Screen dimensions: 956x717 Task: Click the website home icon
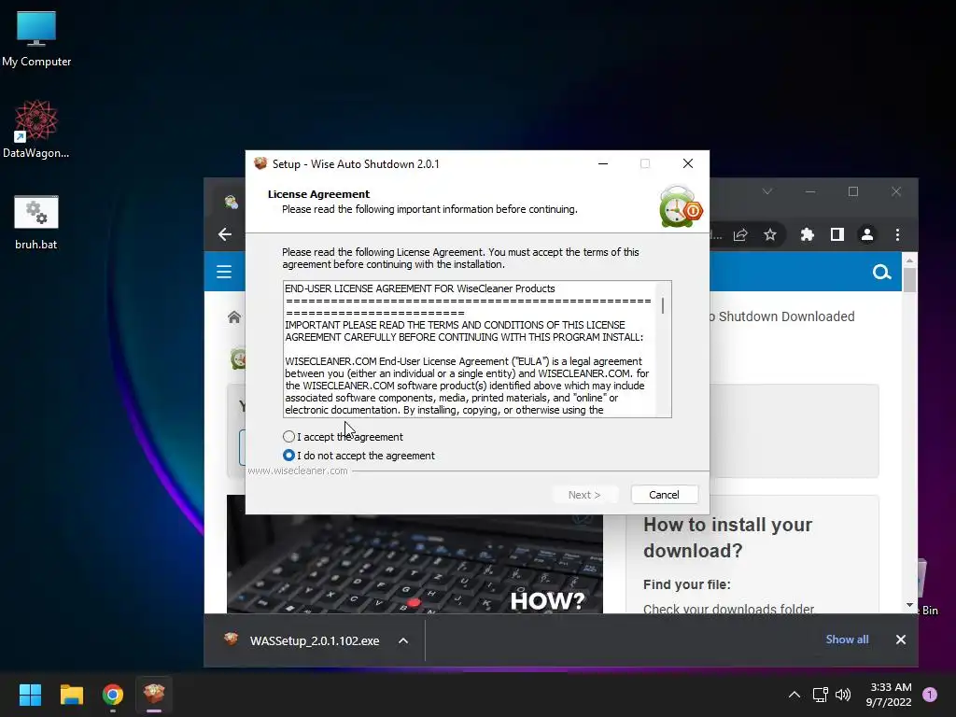(234, 317)
